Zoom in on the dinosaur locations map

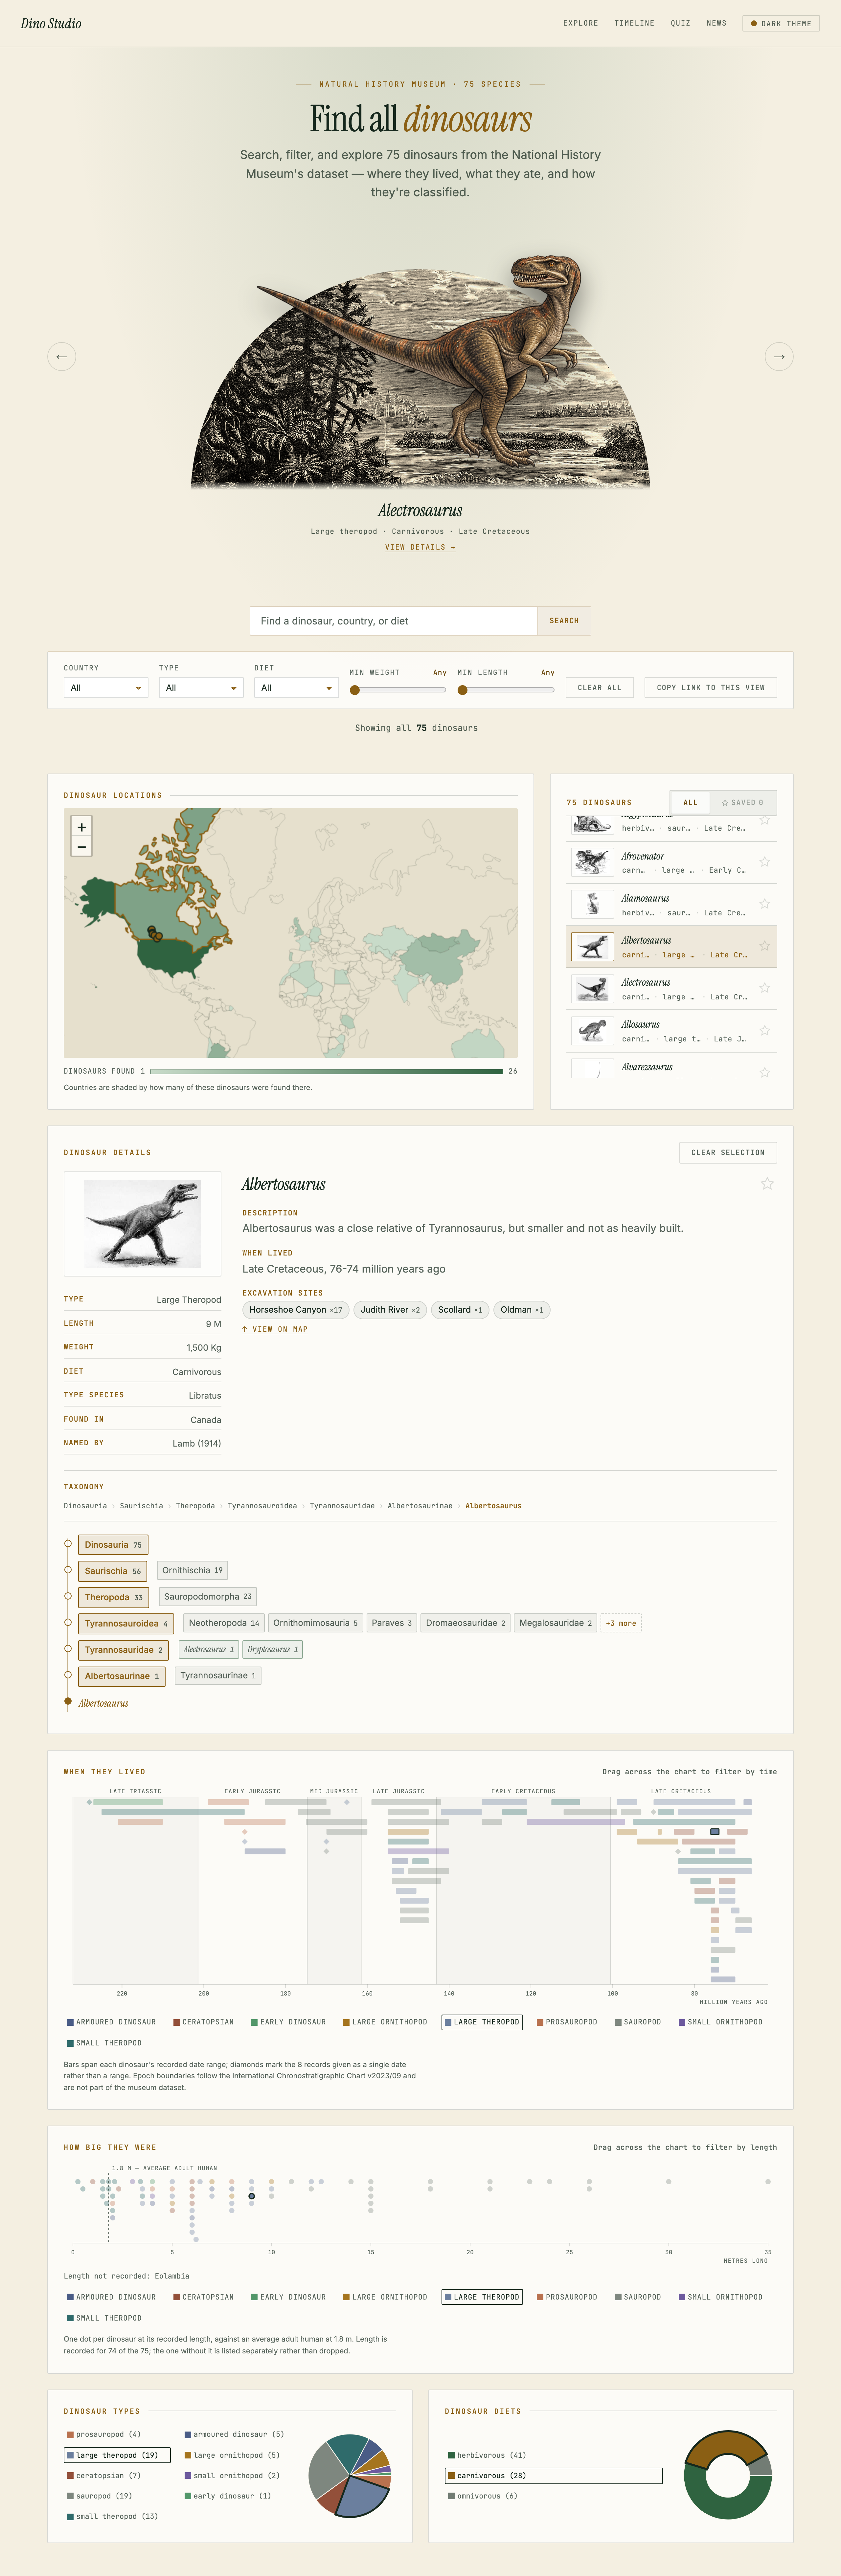click(82, 827)
